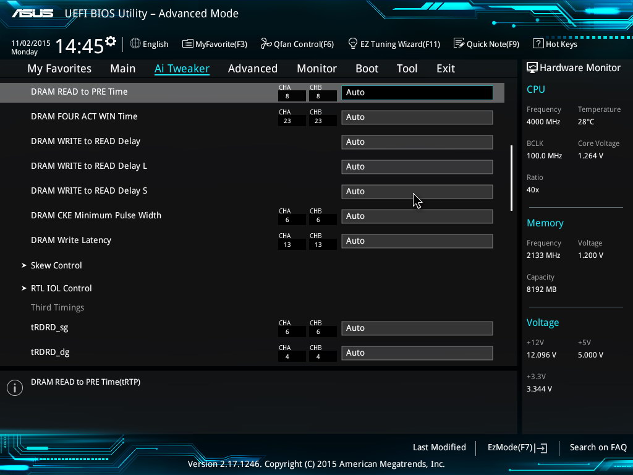
Task: Open Qfan Control(F6) fan settings
Action: coord(297,44)
